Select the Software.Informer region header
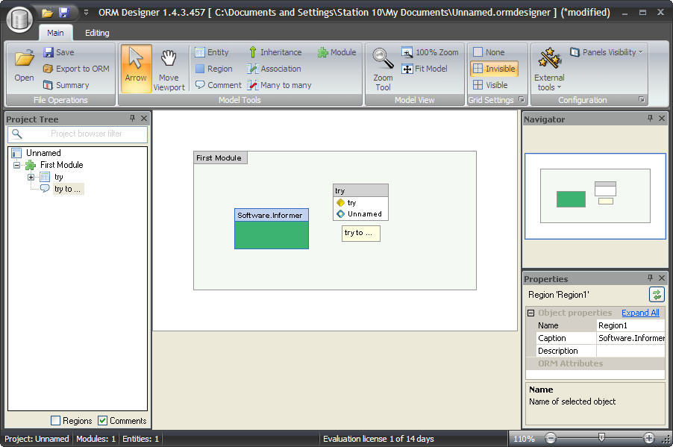This screenshot has width=673, height=447. coord(272,215)
